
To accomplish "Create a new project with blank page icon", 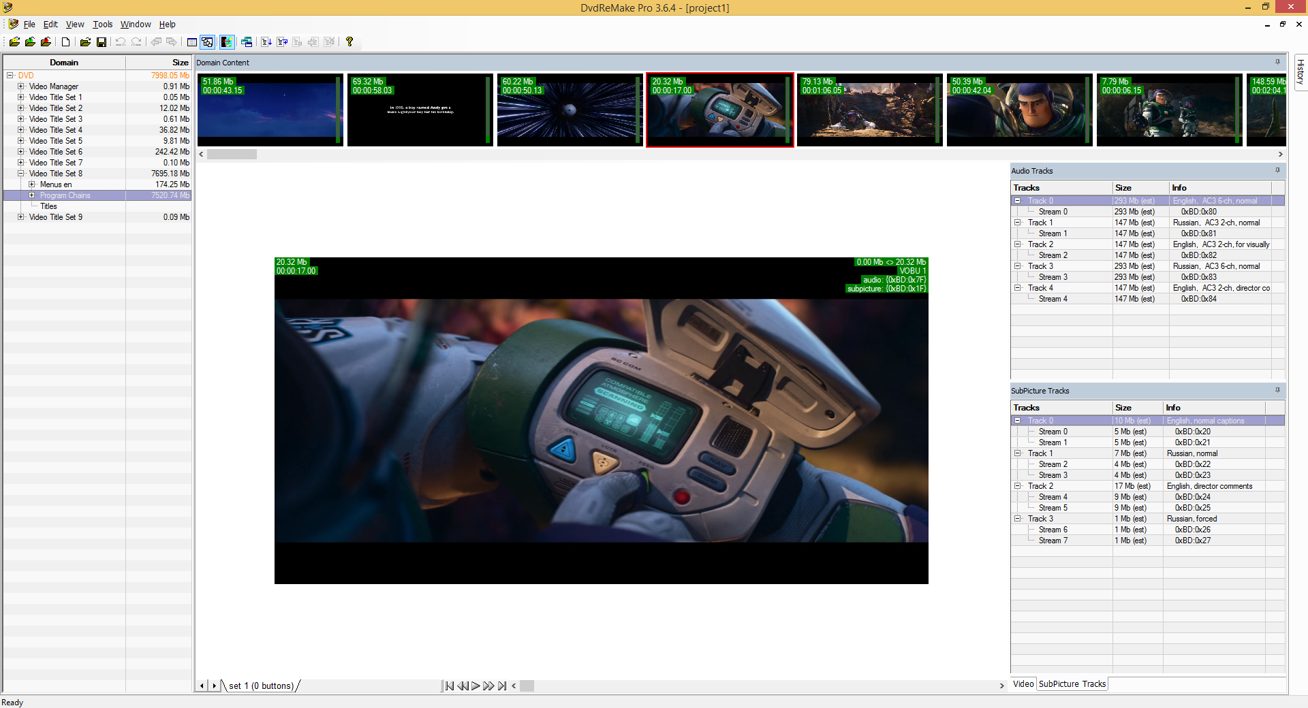I will coord(66,42).
